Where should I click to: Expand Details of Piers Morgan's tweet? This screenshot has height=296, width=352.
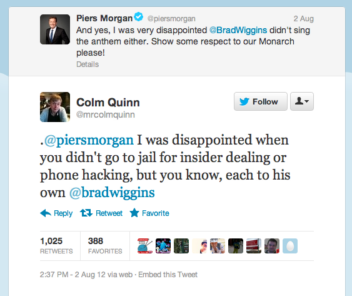click(x=88, y=64)
